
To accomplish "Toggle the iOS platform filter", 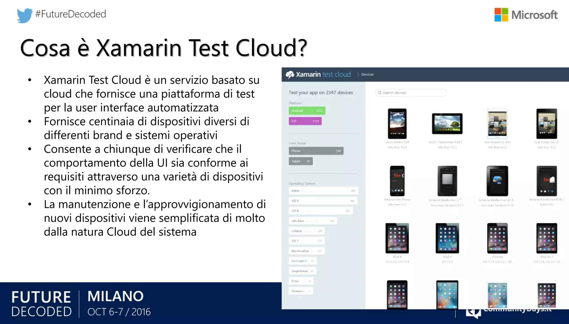I will tap(305, 121).
